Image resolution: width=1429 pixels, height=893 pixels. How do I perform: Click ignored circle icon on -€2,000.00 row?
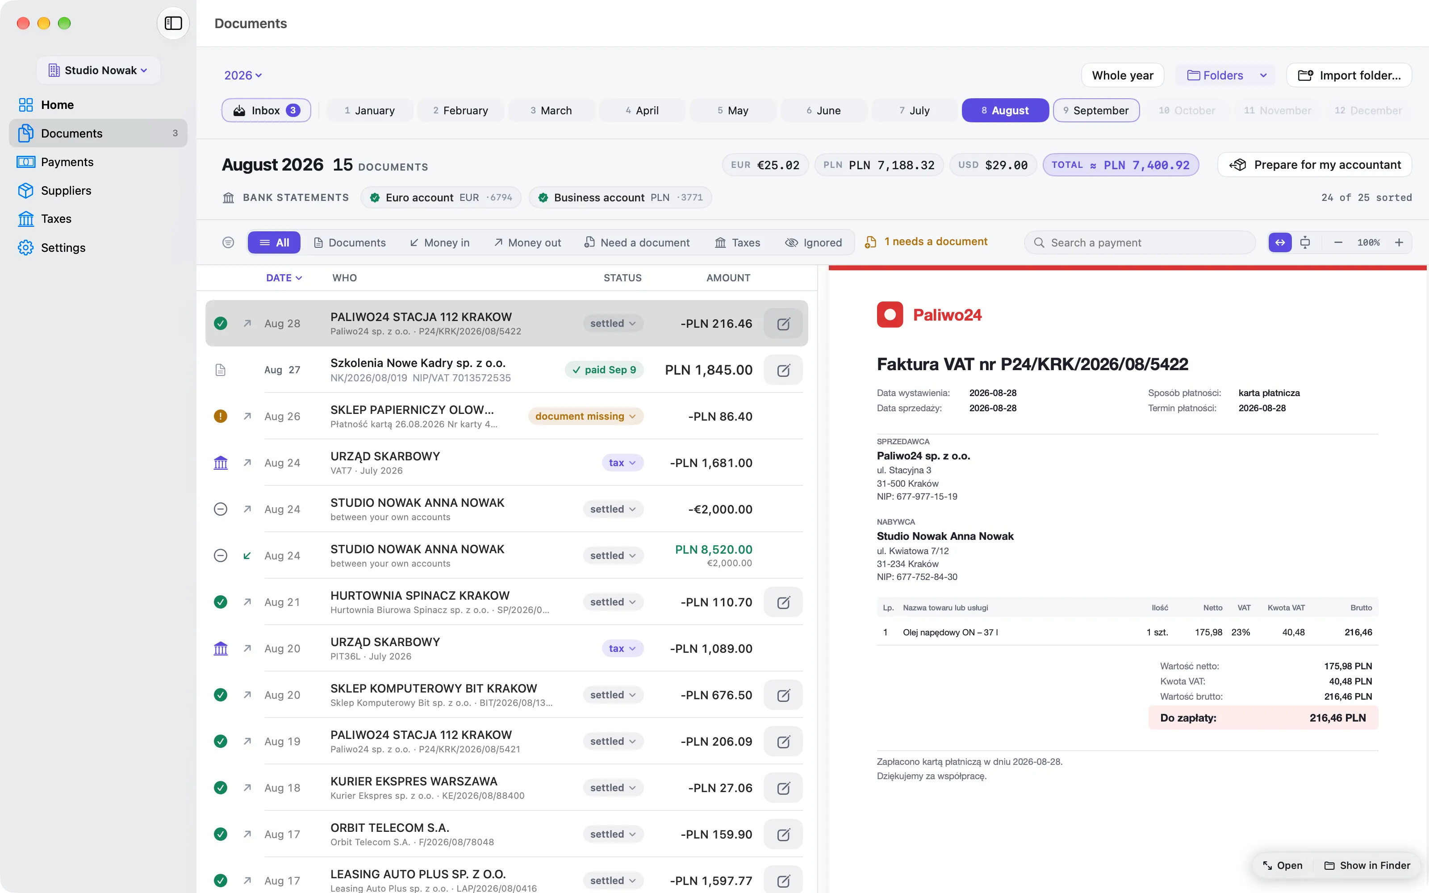220,509
